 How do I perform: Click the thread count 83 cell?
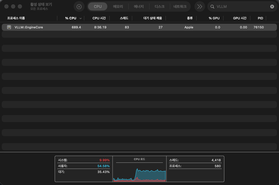pos(127,27)
